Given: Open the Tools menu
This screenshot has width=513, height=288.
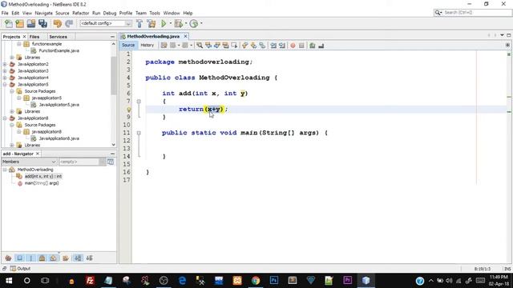Looking at the screenshot, I should (x=155, y=13).
